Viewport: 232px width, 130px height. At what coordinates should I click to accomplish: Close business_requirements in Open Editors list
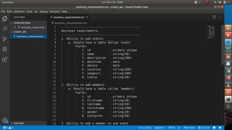(15, 27)
